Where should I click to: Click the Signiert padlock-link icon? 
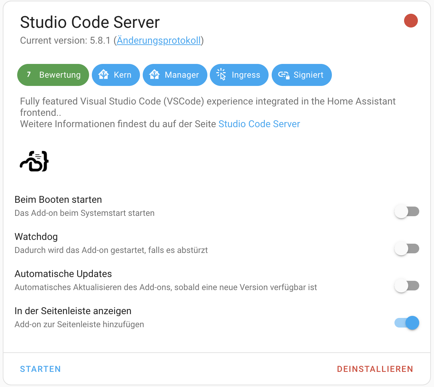[283, 75]
